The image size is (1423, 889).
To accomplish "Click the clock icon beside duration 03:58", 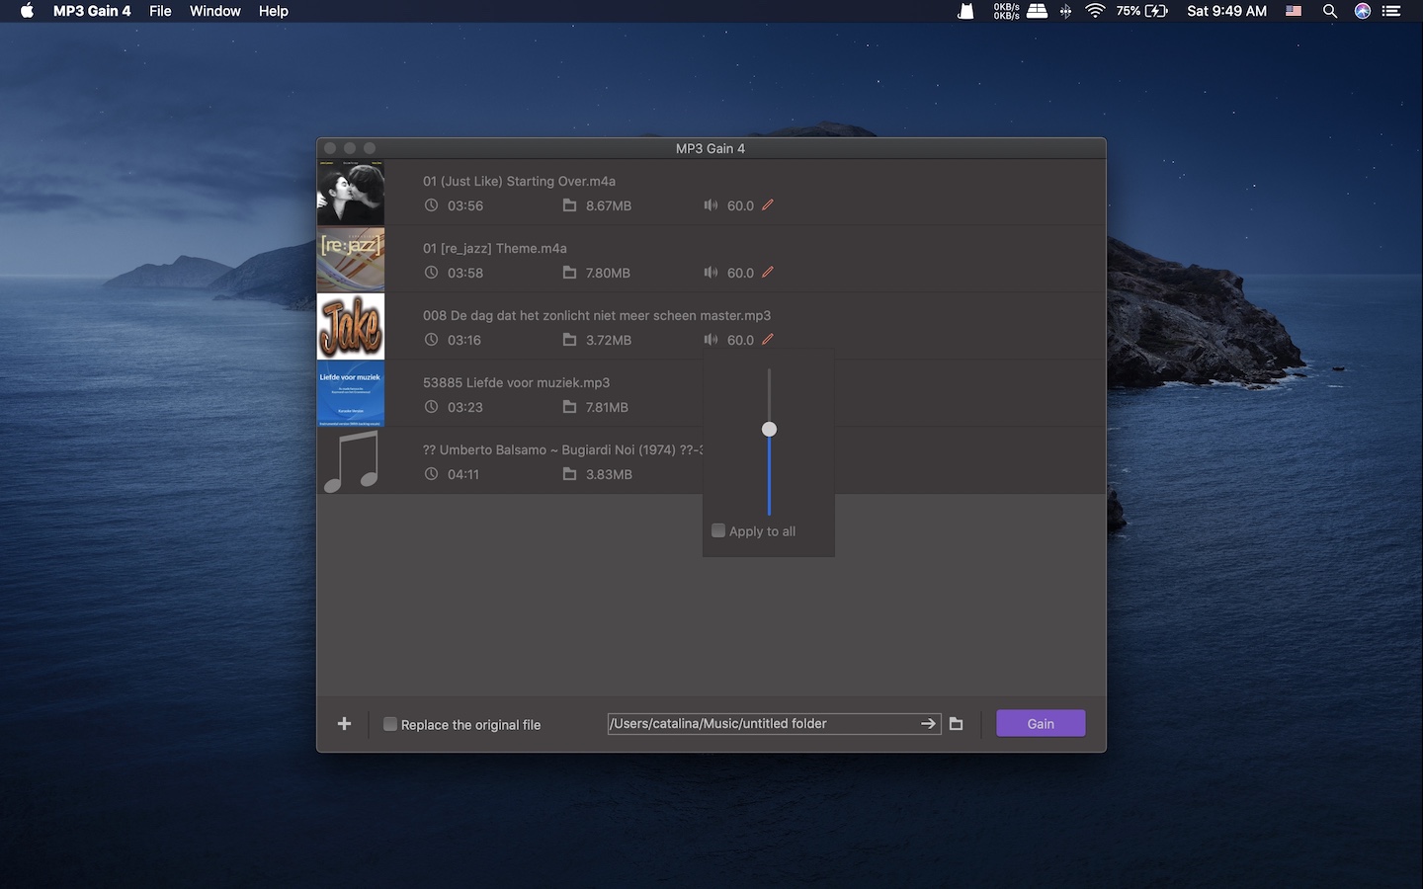I will (431, 273).
